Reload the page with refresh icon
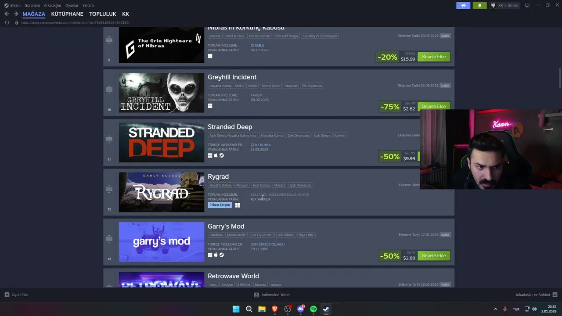 pyautogui.click(x=7, y=22)
